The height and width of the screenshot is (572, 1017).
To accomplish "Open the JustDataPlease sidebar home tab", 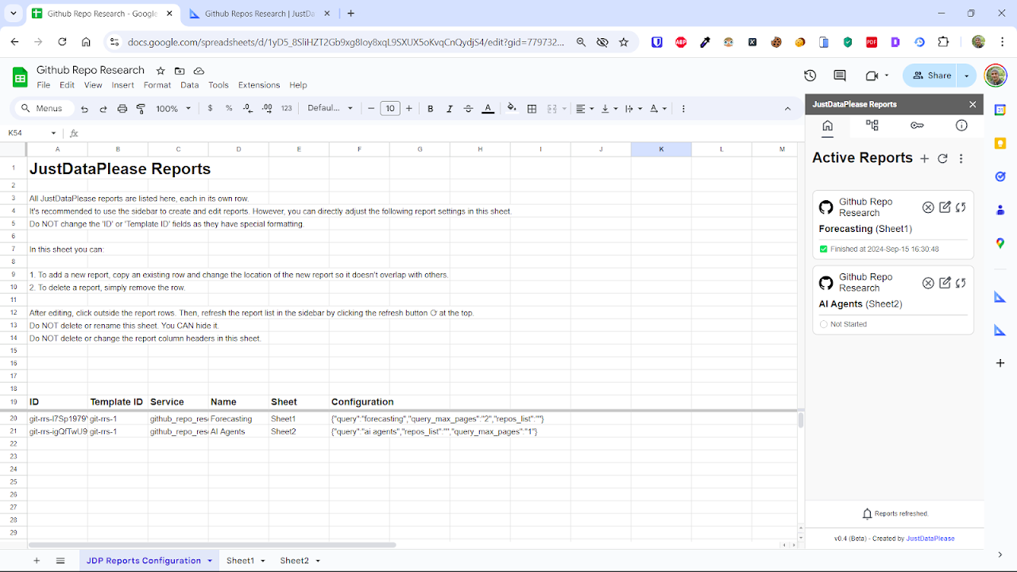I will [827, 126].
